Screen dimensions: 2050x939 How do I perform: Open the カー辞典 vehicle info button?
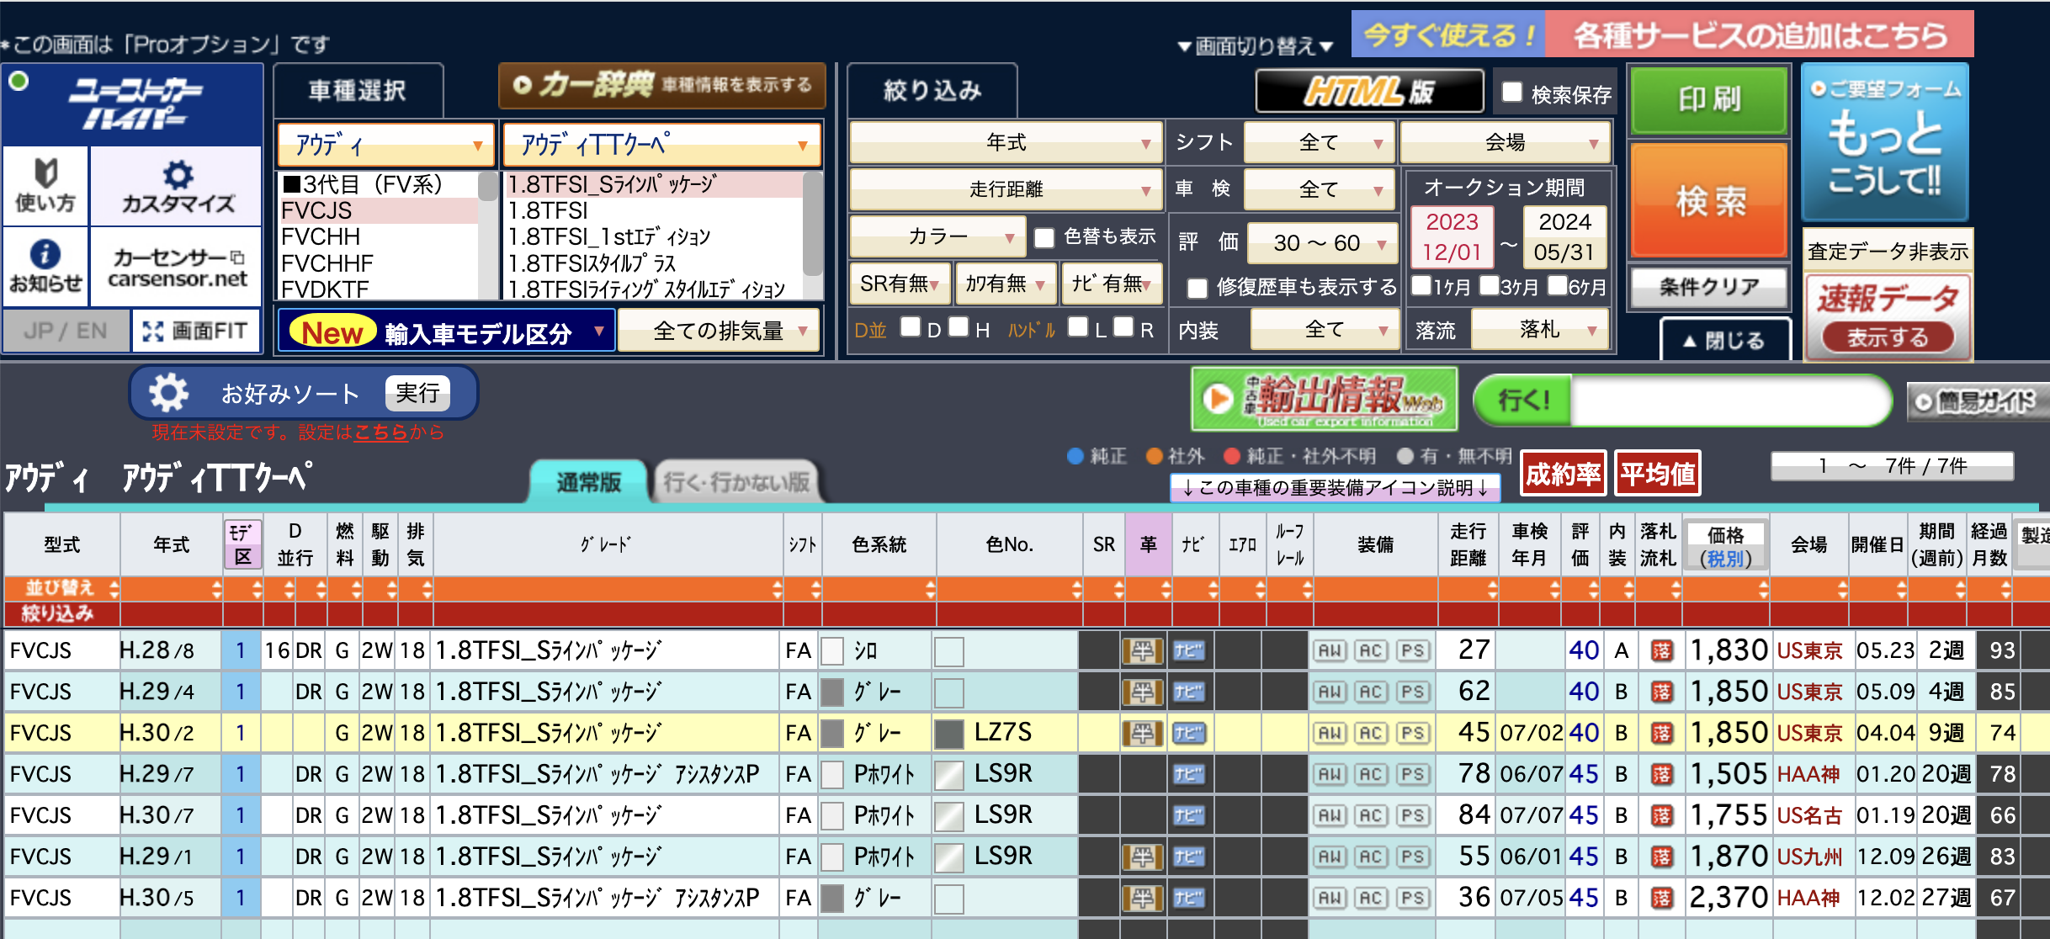(x=662, y=85)
